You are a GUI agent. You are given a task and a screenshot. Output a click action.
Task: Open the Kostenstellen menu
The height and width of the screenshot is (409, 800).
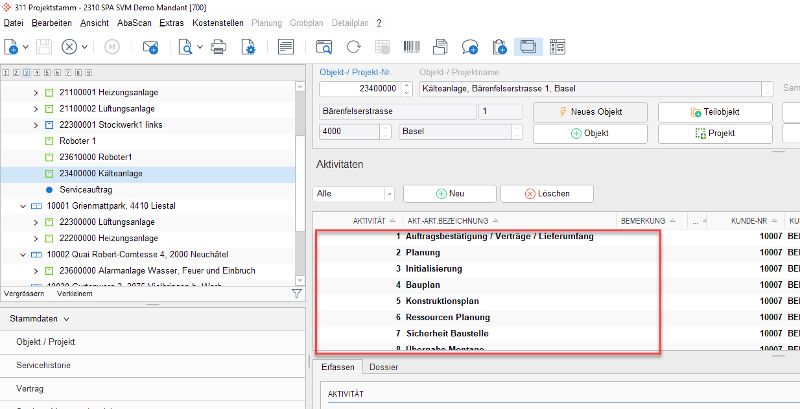pyautogui.click(x=218, y=23)
